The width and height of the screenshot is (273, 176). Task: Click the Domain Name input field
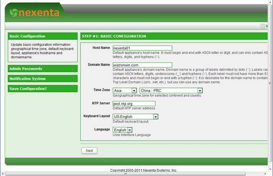[x=142, y=65]
